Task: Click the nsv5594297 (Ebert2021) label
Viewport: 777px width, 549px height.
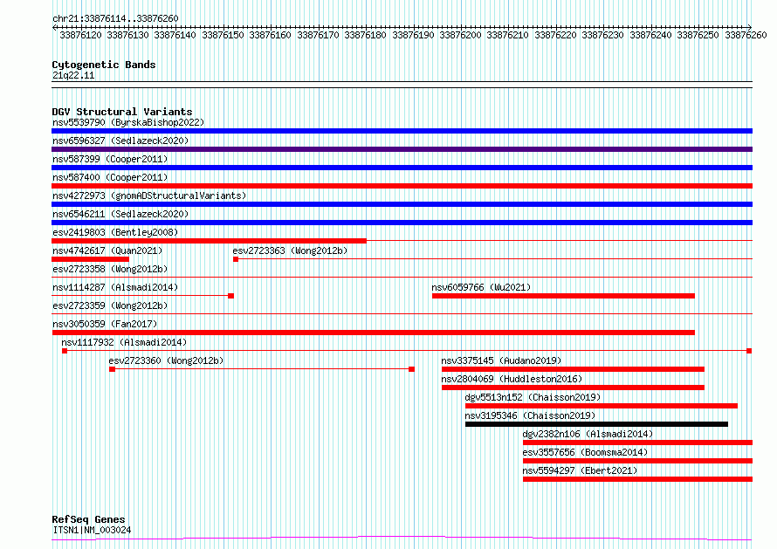Action: click(x=580, y=470)
